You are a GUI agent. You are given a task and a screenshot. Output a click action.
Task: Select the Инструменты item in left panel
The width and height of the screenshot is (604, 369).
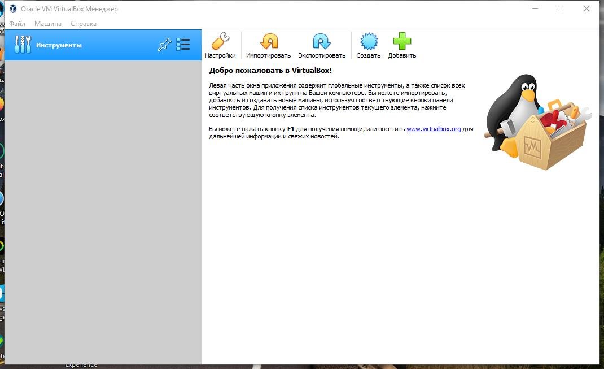[103, 45]
